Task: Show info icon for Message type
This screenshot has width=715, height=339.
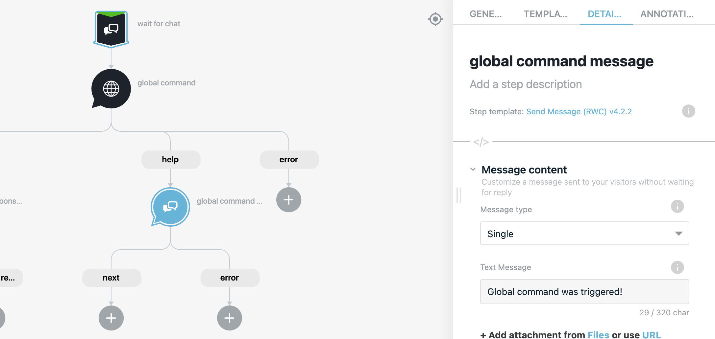Action: point(677,206)
